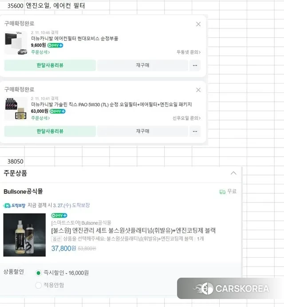The height and width of the screenshot is (307, 284).
Task: Collapse the 주문상품 section
Action: tap(233, 173)
